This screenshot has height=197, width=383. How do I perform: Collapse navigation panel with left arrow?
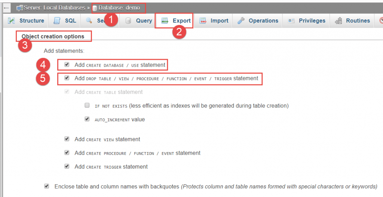tap(6, 7)
